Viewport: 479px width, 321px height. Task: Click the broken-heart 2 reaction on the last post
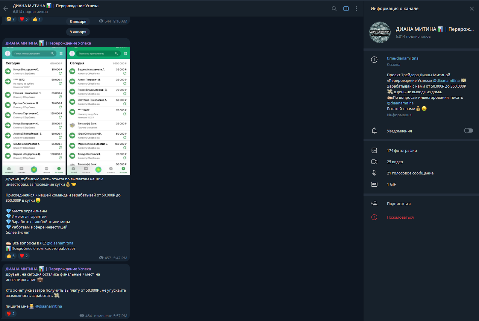click(x=11, y=314)
